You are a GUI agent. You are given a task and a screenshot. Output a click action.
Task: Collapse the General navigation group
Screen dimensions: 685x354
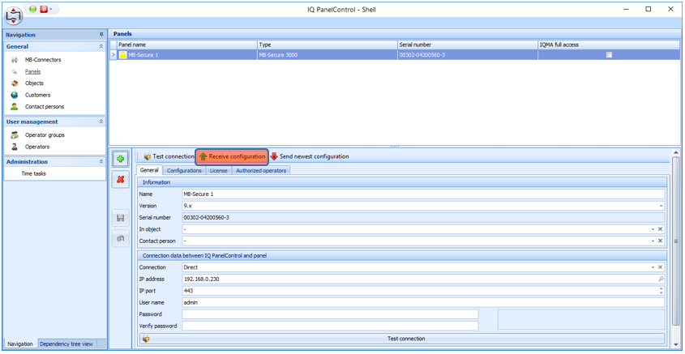click(101, 46)
